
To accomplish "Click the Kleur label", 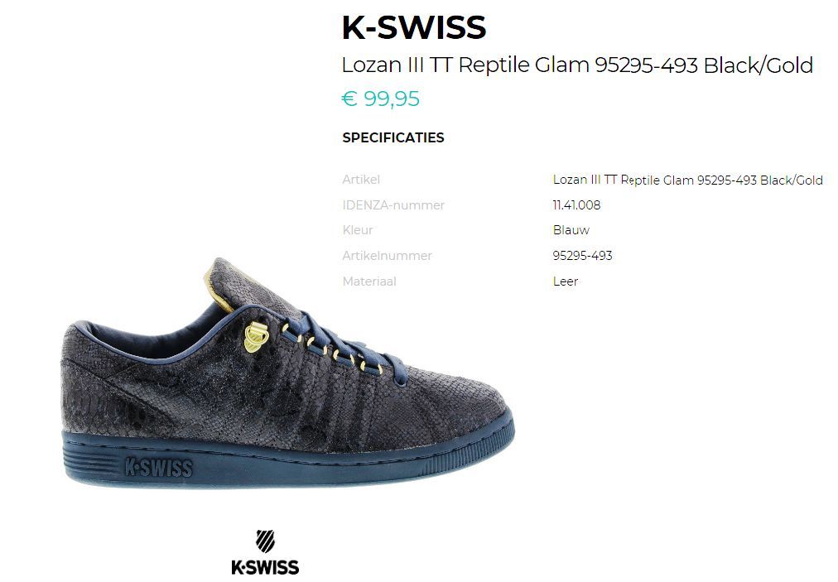I will pos(358,230).
